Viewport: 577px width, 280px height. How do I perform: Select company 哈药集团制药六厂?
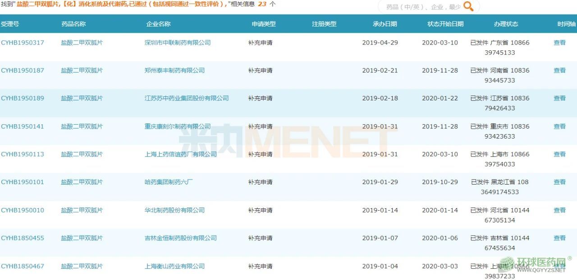[169, 182]
